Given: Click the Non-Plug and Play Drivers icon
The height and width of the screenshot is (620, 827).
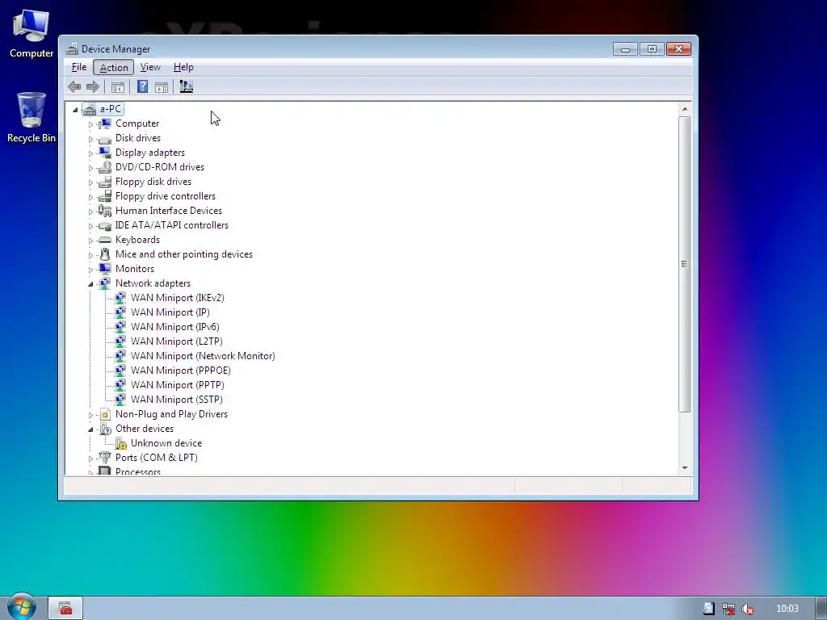Looking at the screenshot, I should click(x=105, y=414).
